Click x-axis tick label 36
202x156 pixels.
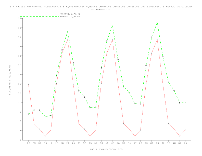click(96, 143)
